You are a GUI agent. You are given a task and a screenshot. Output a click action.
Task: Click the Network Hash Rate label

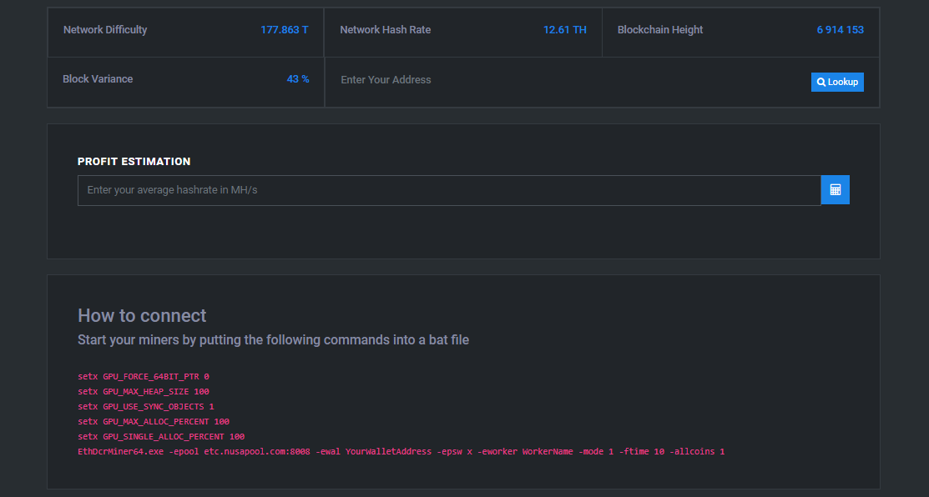point(385,29)
